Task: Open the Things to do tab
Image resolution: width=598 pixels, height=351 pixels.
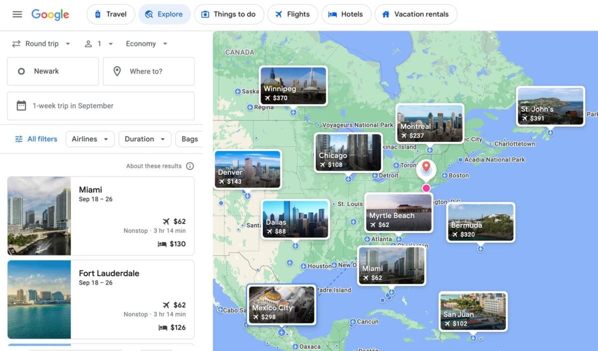Action: coord(229,14)
